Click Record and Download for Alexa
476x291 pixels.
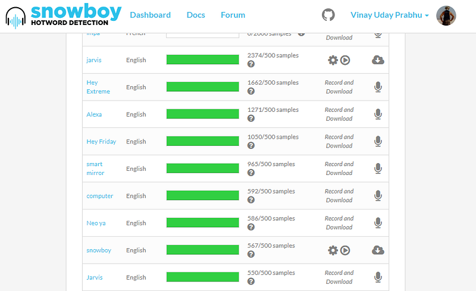click(339, 114)
